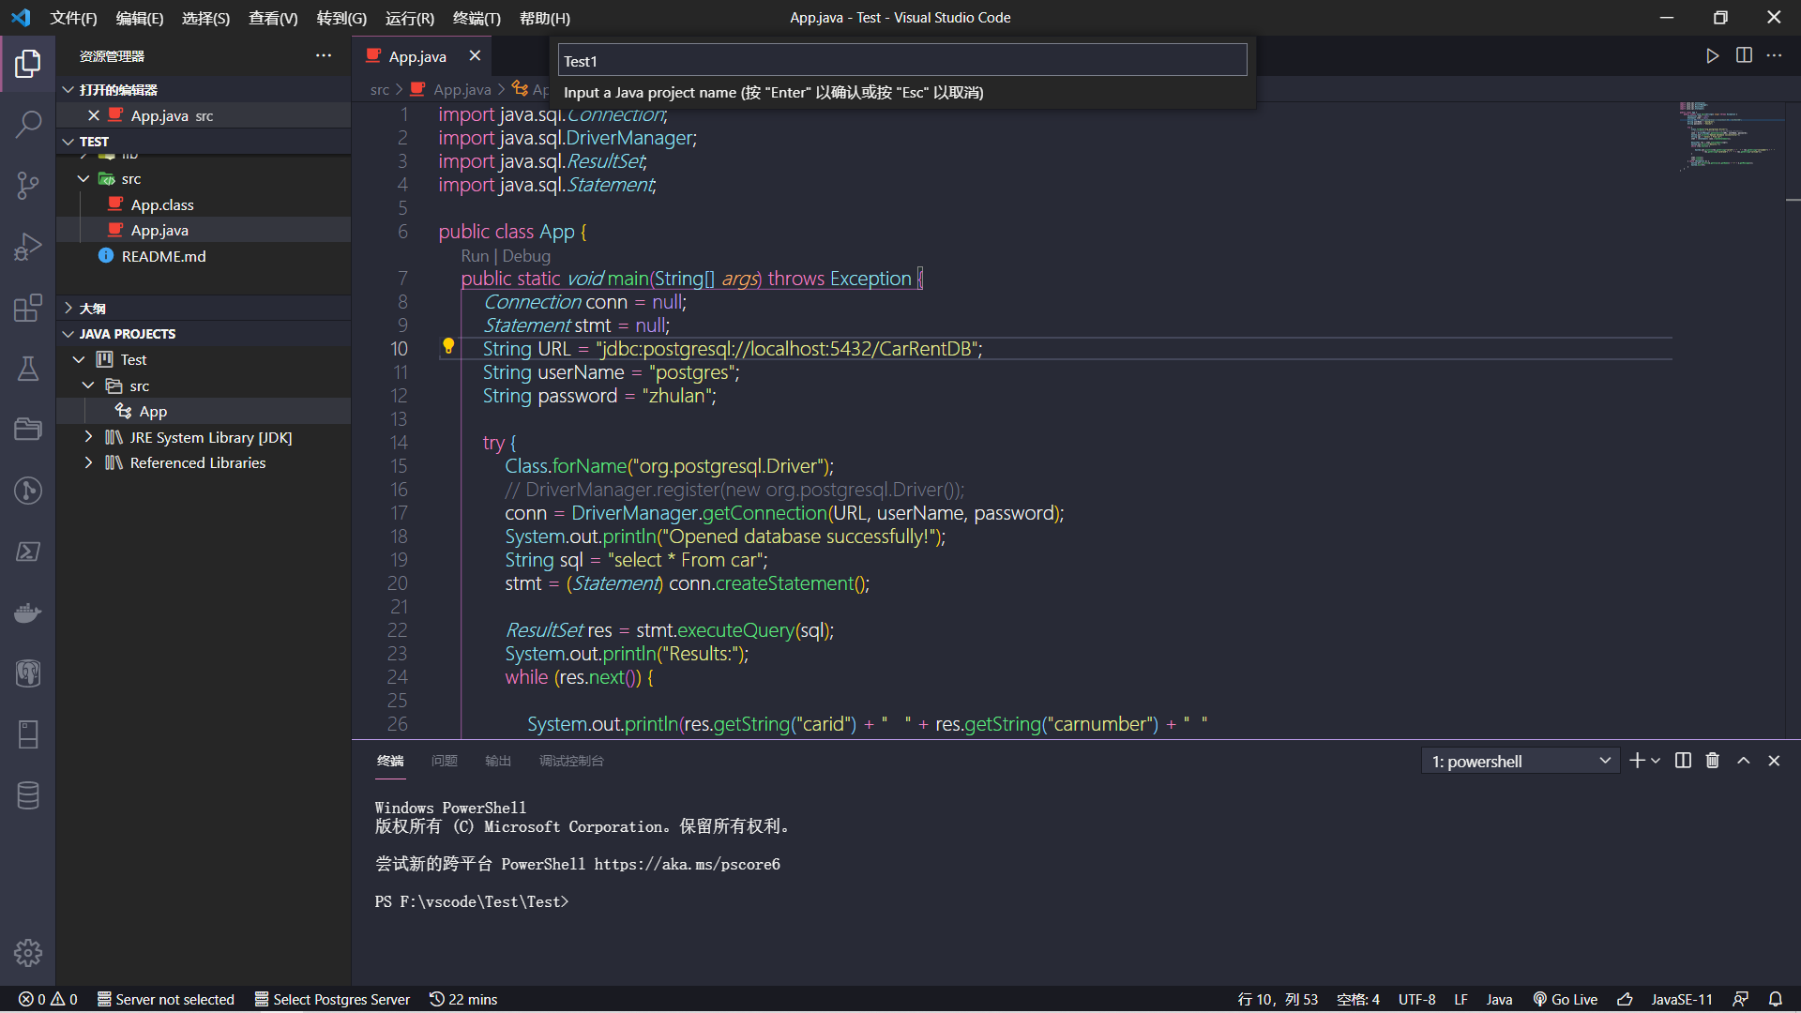Open the powershell terminal selector dropdown
Viewport: 1801px width, 1013px height.
1520,761
